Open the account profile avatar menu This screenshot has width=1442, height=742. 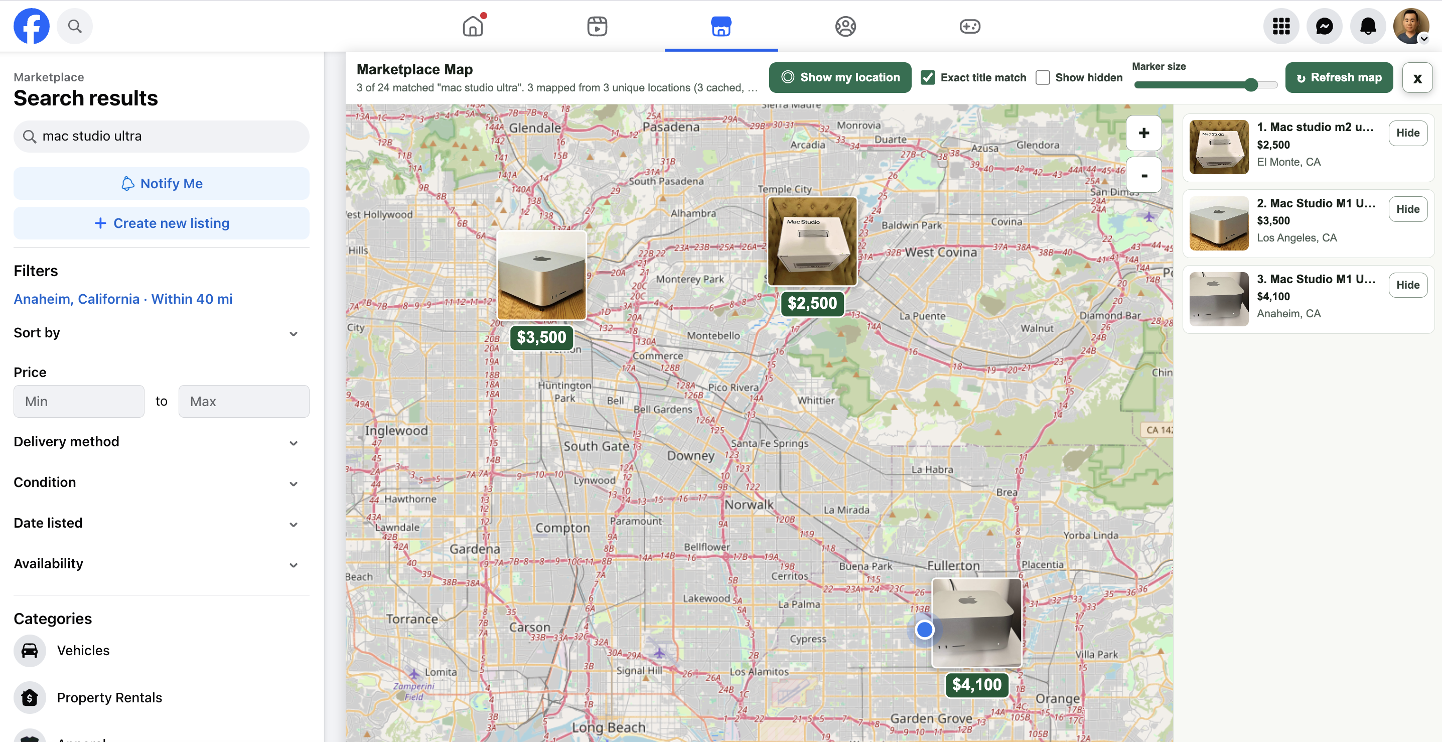(x=1411, y=26)
